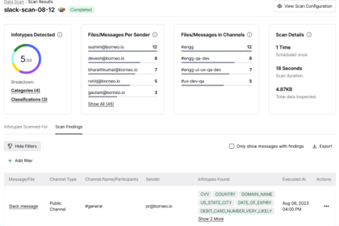
Task: Click the Infotypes Detected info icon
Action: [60, 35]
